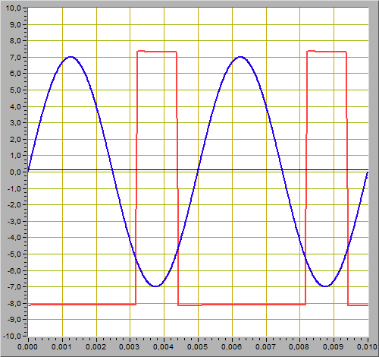Click the second negative trough of the blue sine wave
Screen dimensions: 379x357
[x=326, y=286]
